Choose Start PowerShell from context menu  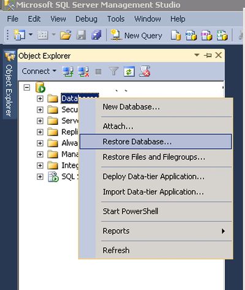156,211
